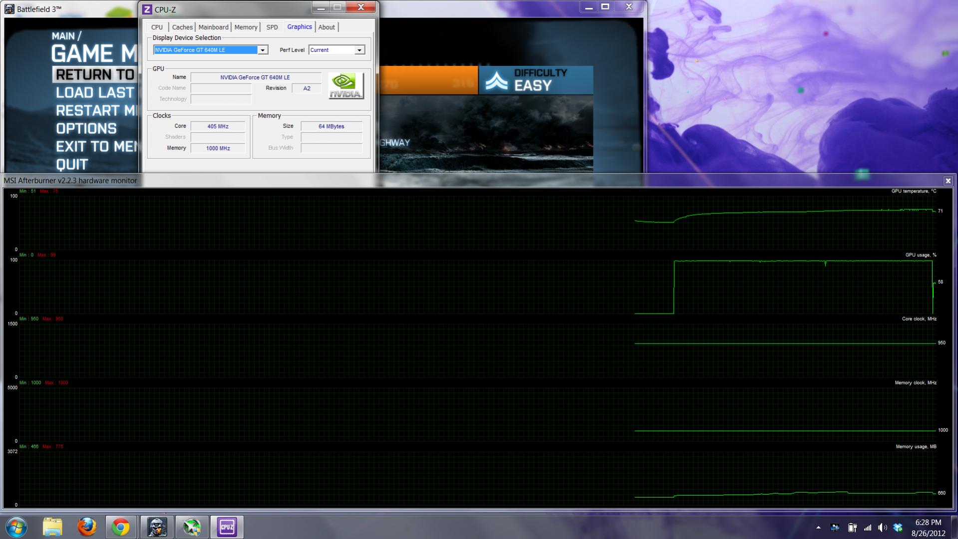Image resolution: width=958 pixels, height=539 pixels.
Task: Open the volume speaker tray icon
Action: click(882, 528)
